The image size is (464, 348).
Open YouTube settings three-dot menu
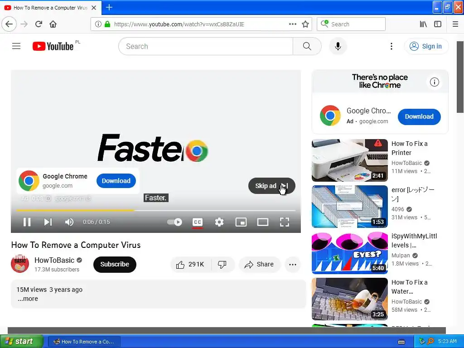(391, 46)
